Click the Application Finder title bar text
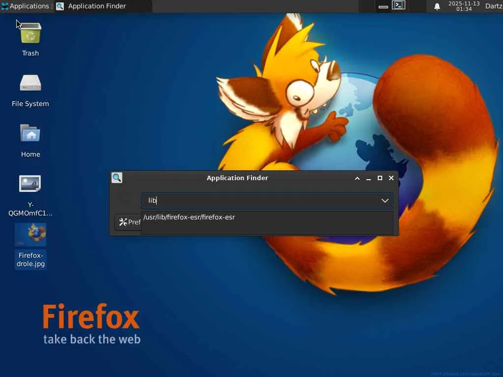Viewport: 503px width, 377px height. pyautogui.click(x=237, y=178)
